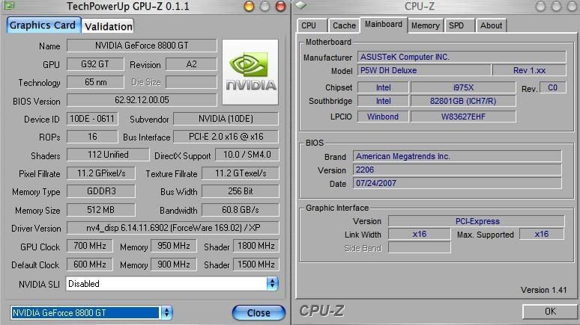This screenshot has height=325, width=580.
Task: Open the NVIDIA SLI dropdown showing Disabled
Action: pos(172,284)
